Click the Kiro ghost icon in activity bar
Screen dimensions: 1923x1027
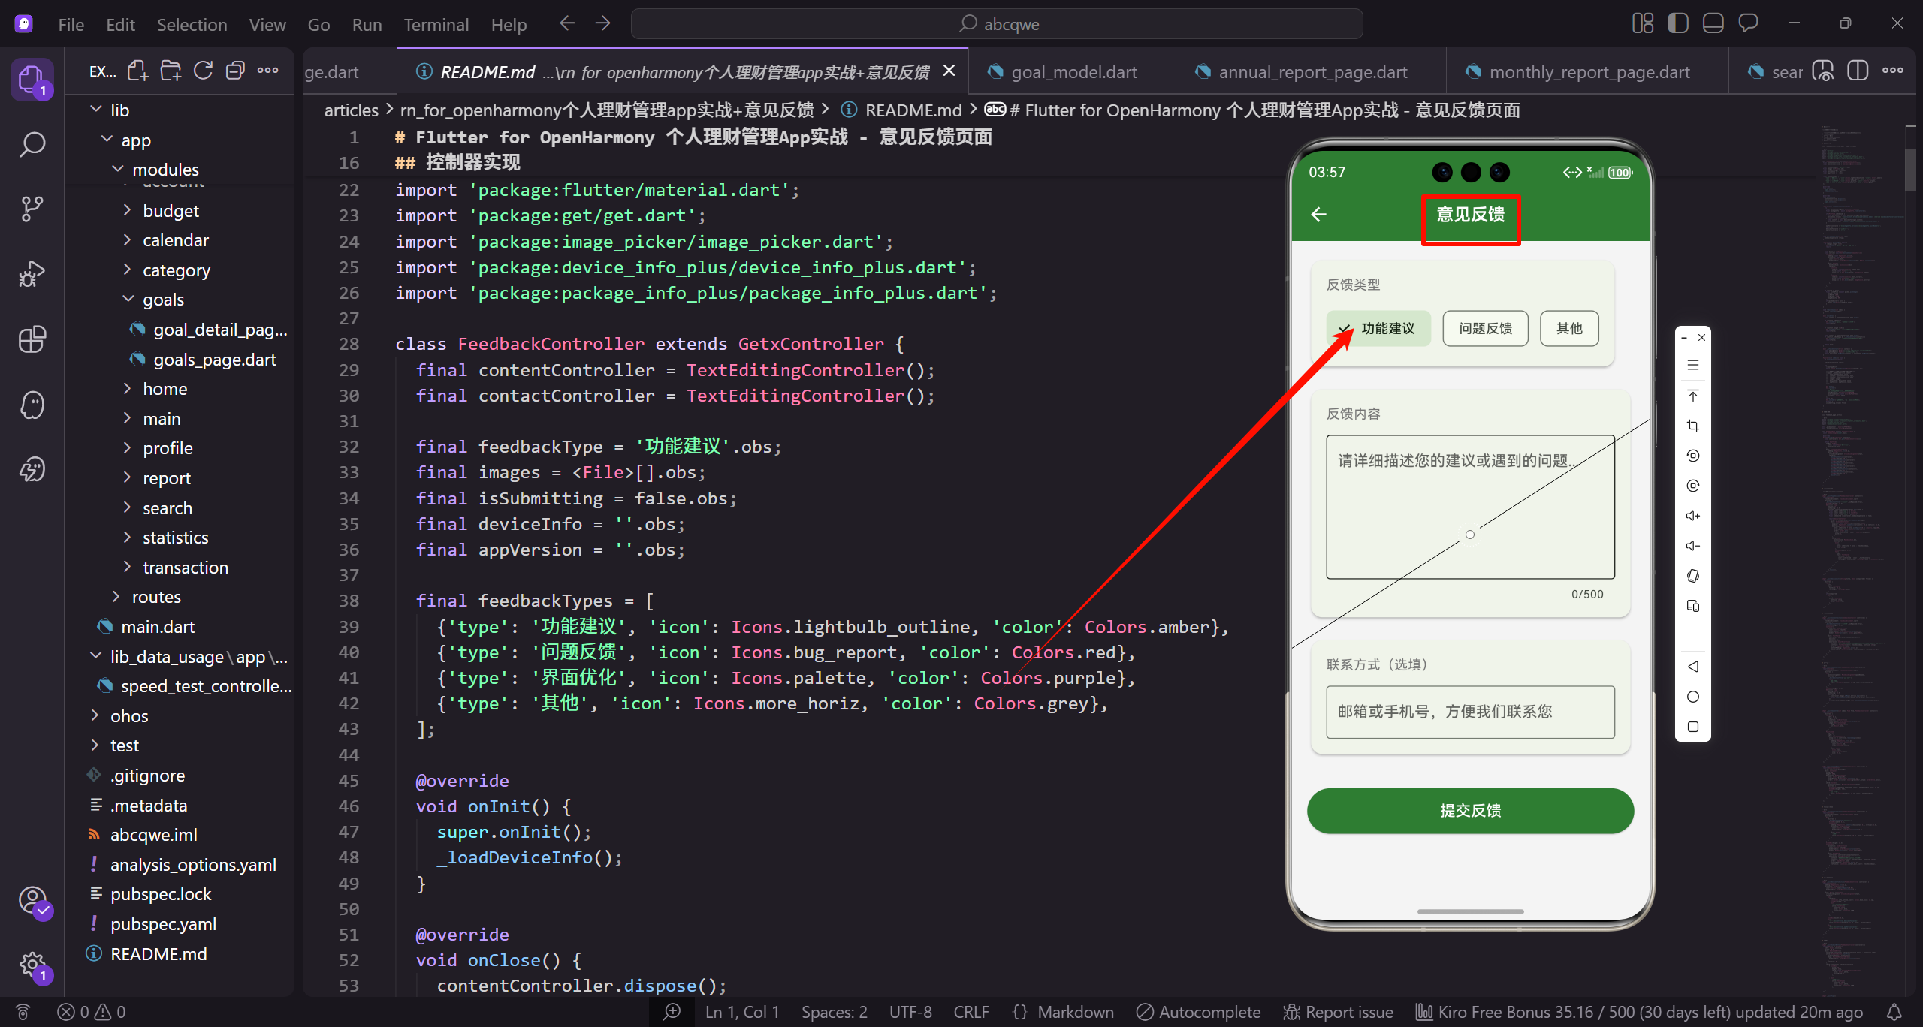(32, 405)
